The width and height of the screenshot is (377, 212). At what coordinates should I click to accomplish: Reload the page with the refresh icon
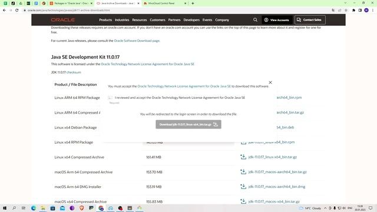pos(17,11)
